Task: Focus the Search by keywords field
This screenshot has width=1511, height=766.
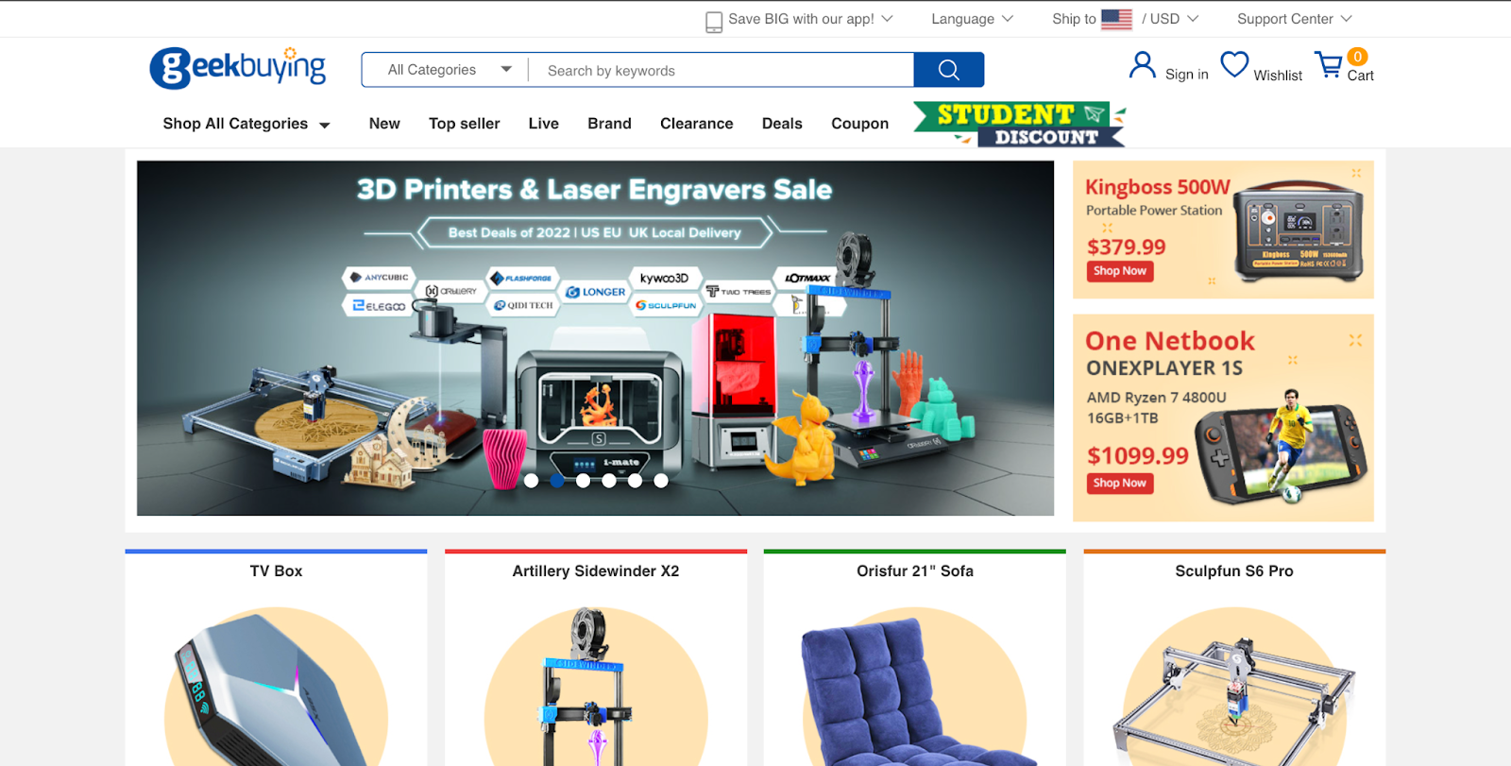Action: point(722,70)
